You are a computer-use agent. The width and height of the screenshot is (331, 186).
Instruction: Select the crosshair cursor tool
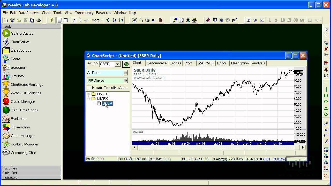326,35
